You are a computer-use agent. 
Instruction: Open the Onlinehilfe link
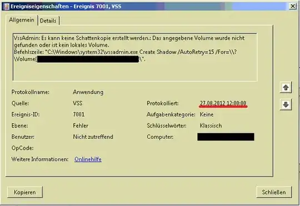tap(88, 159)
